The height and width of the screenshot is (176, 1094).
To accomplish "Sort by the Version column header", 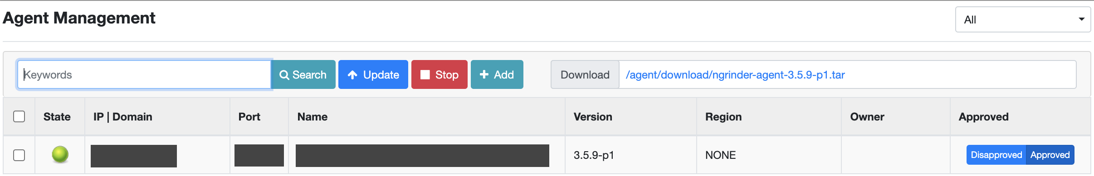I will click(593, 117).
